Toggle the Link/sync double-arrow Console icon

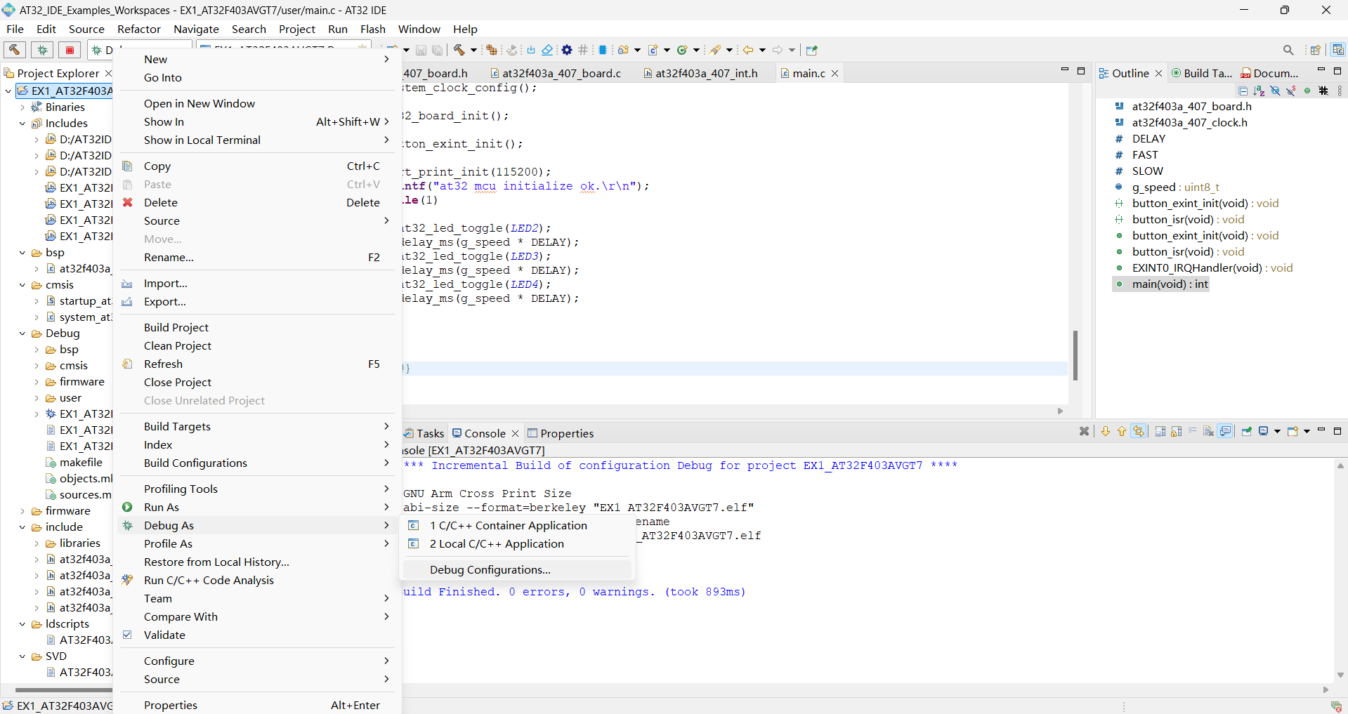pyautogui.click(x=1139, y=431)
